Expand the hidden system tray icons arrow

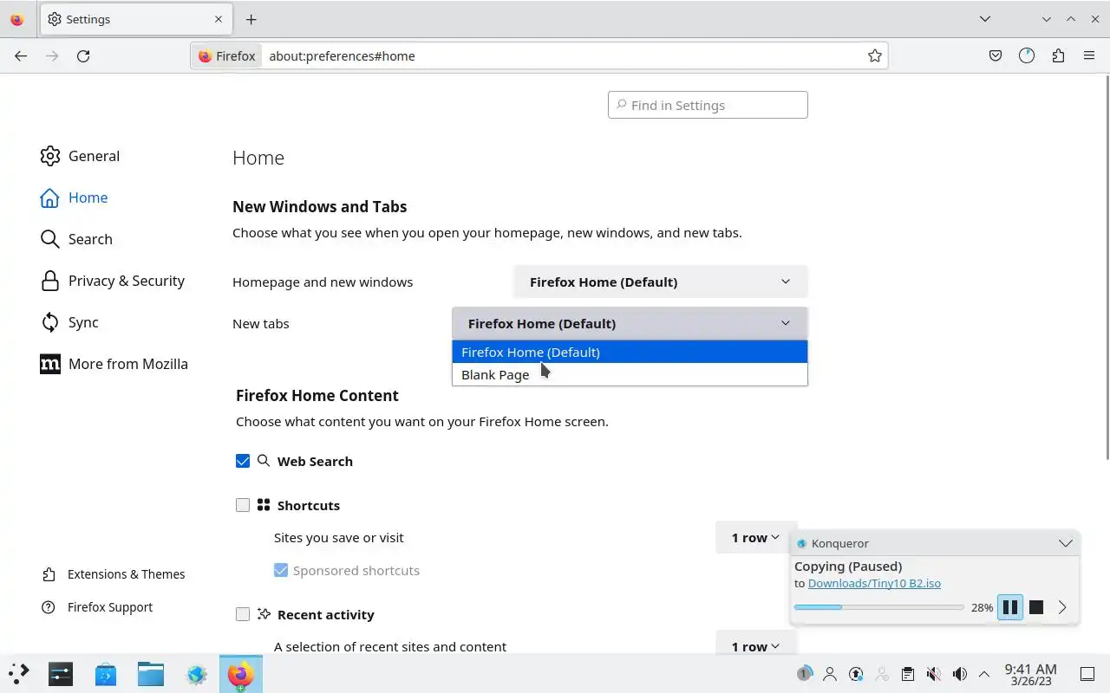pyautogui.click(x=984, y=674)
